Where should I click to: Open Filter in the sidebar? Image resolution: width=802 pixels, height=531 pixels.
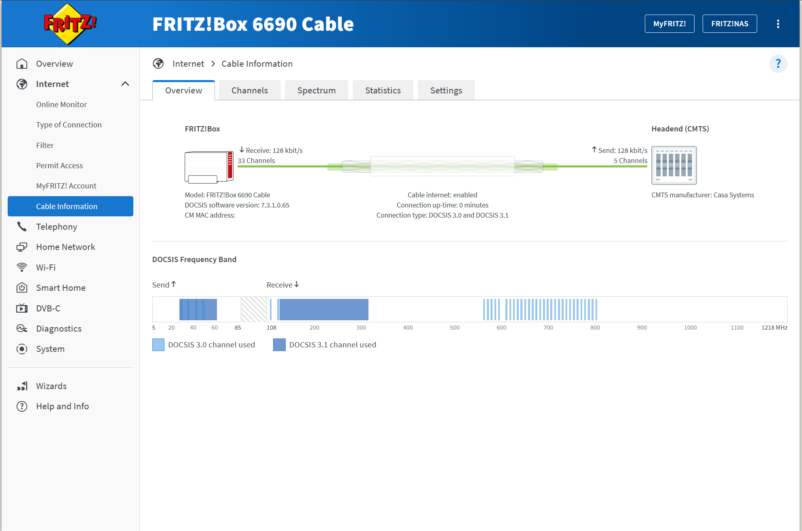[44, 145]
